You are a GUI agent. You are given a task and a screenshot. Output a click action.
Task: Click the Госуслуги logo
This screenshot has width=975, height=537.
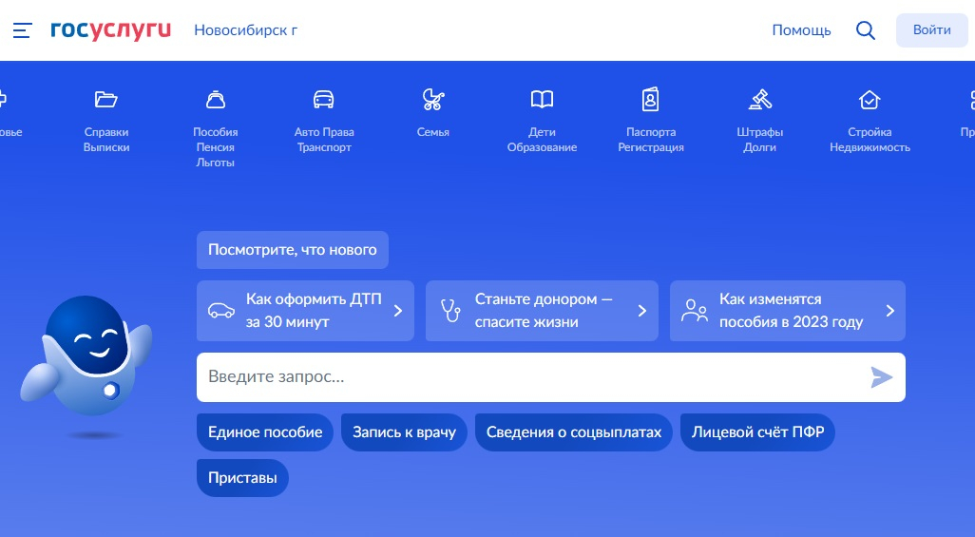click(110, 30)
